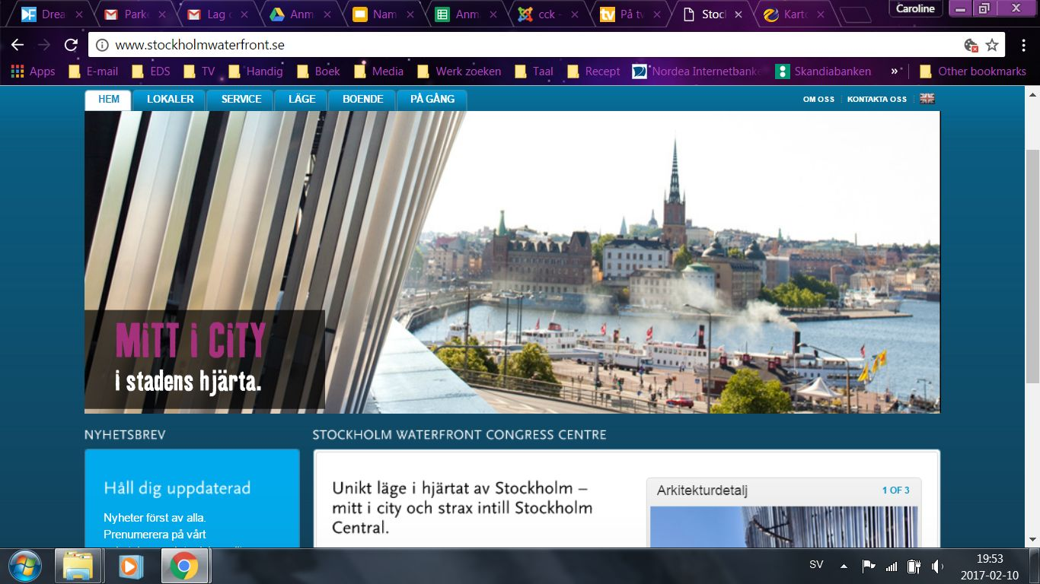The height and width of the screenshot is (584, 1040).
Task: Open the Chrome three-dot menu
Action: tap(1022, 45)
